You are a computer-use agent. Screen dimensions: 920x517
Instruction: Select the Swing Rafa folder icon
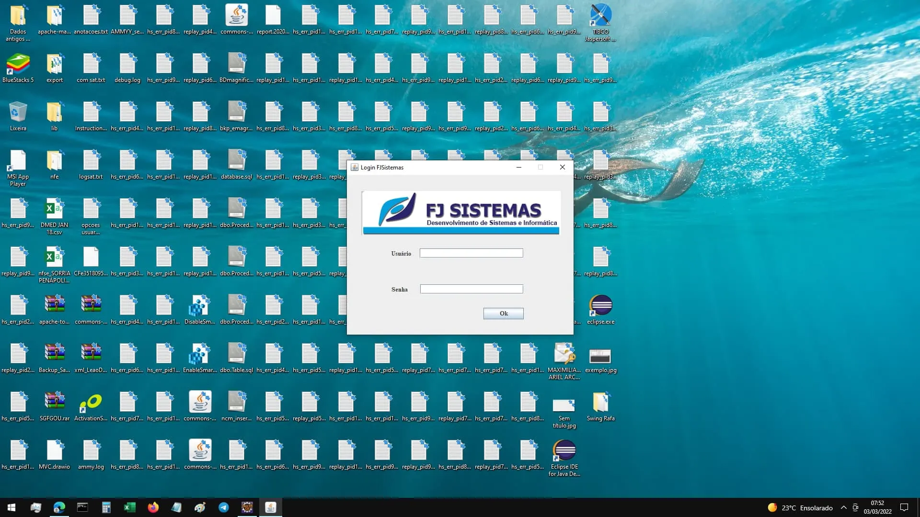[600, 406]
